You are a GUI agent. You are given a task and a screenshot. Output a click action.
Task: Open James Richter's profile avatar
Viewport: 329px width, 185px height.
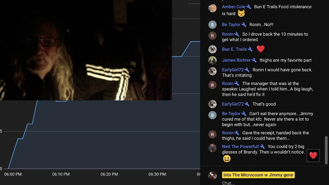pos(212,60)
